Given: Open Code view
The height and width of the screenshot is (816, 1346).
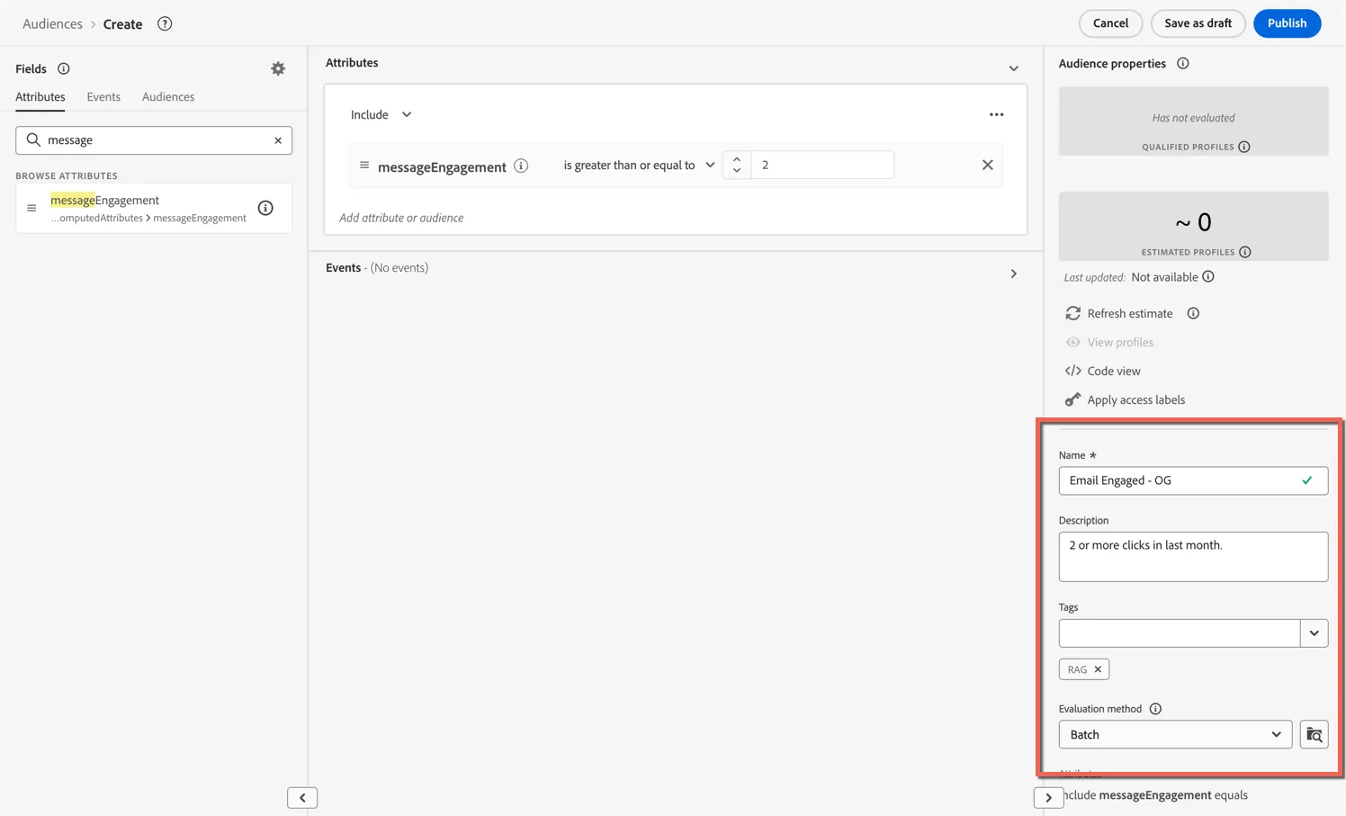Looking at the screenshot, I should pyautogui.click(x=1103, y=371).
